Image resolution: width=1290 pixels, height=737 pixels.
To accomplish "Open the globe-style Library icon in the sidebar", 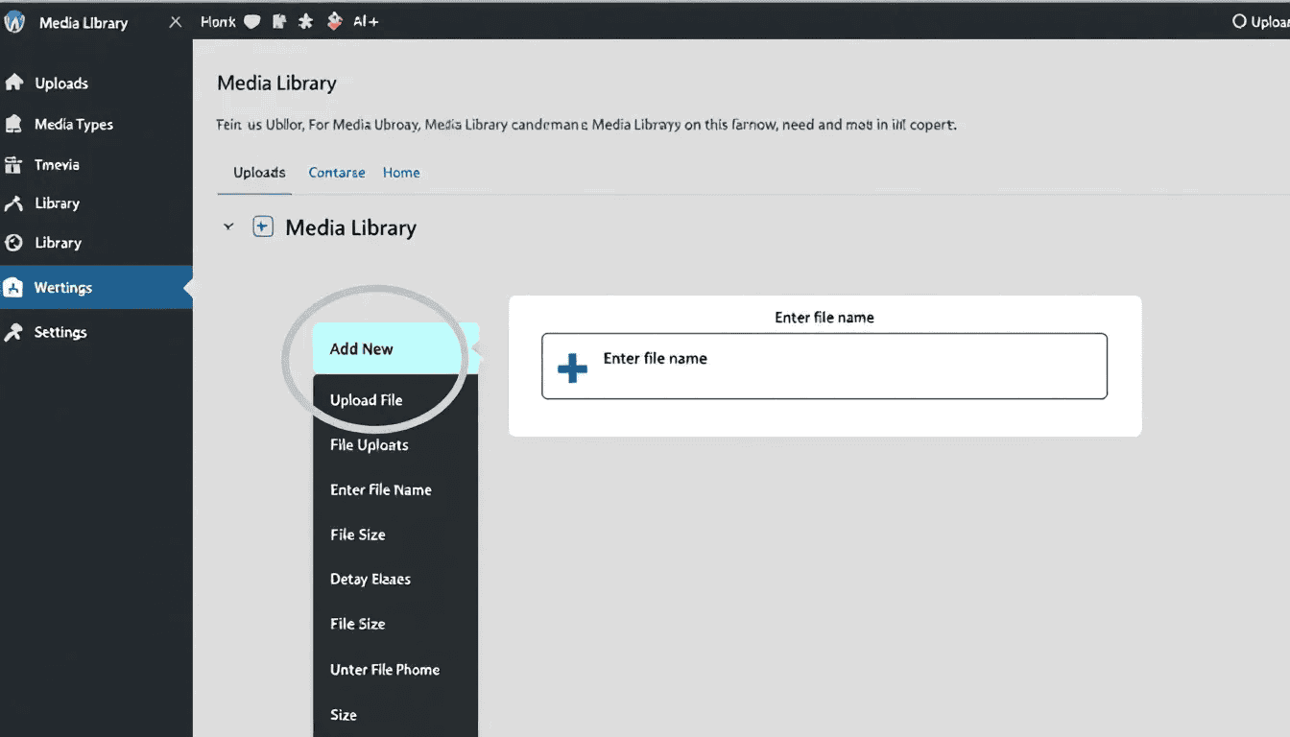I will click(12, 242).
